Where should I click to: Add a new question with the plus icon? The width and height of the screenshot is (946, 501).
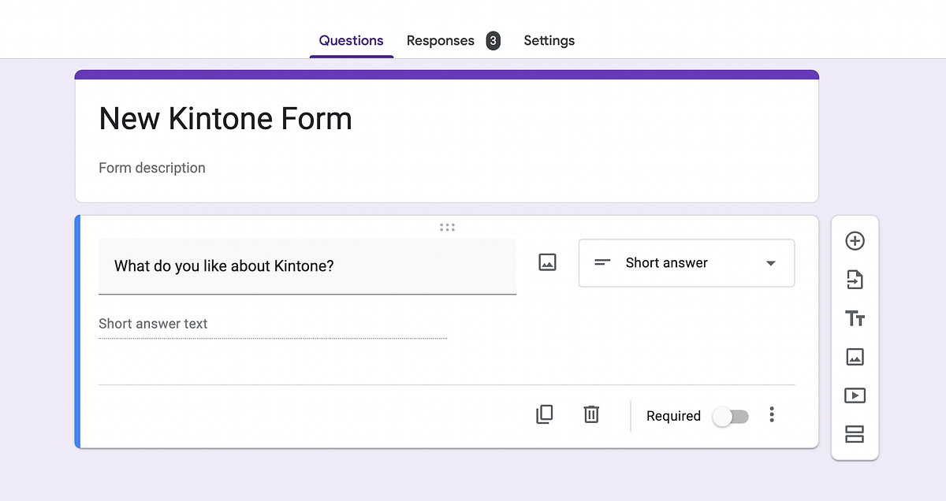click(855, 242)
